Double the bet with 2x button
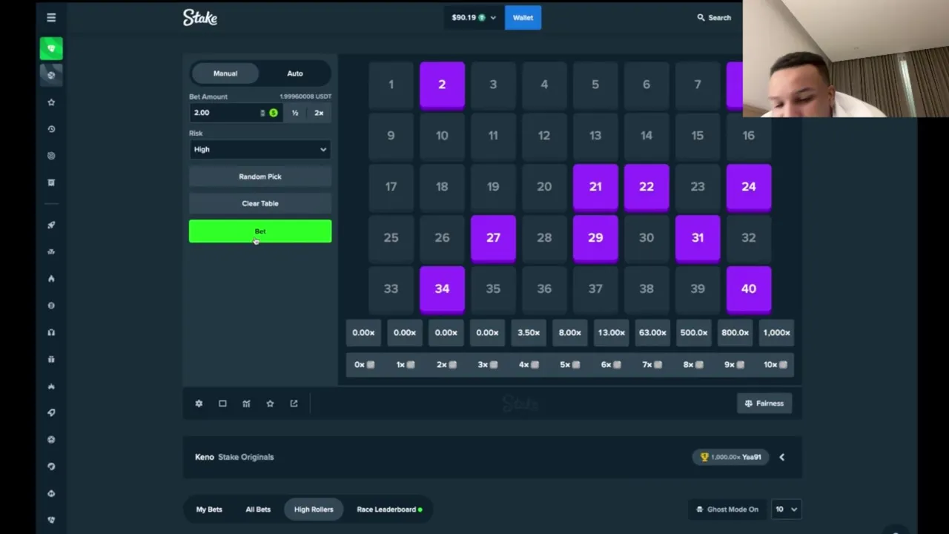The height and width of the screenshot is (534, 949). click(x=319, y=113)
